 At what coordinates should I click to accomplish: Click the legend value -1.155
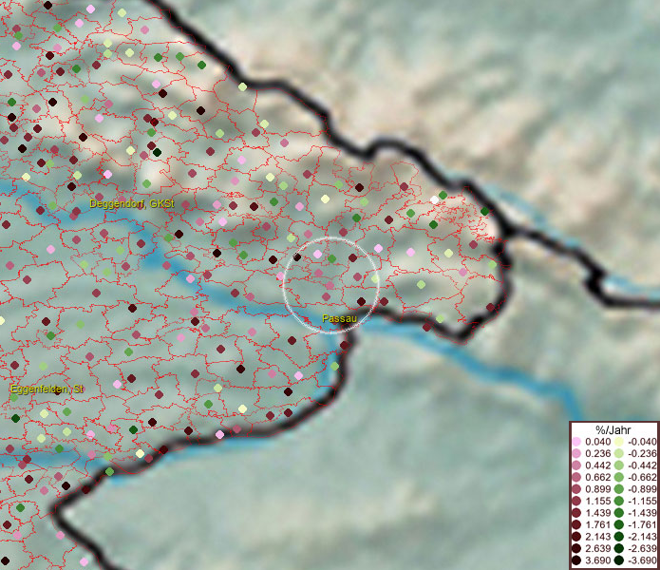(x=642, y=501)
